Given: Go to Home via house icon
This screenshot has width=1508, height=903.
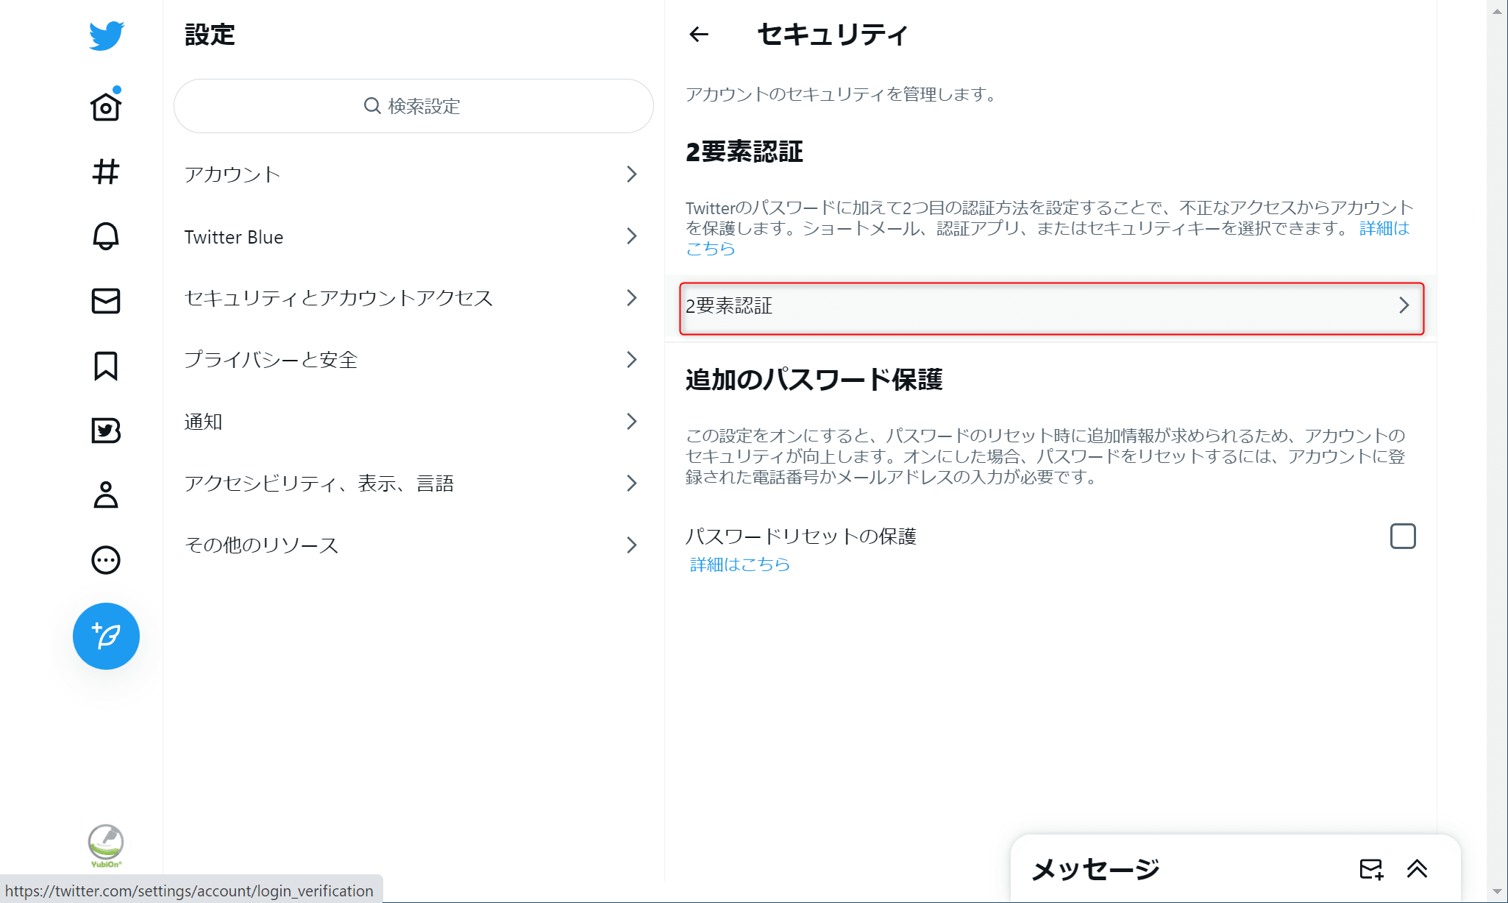Looking at the screenshot, I should 106,105.
